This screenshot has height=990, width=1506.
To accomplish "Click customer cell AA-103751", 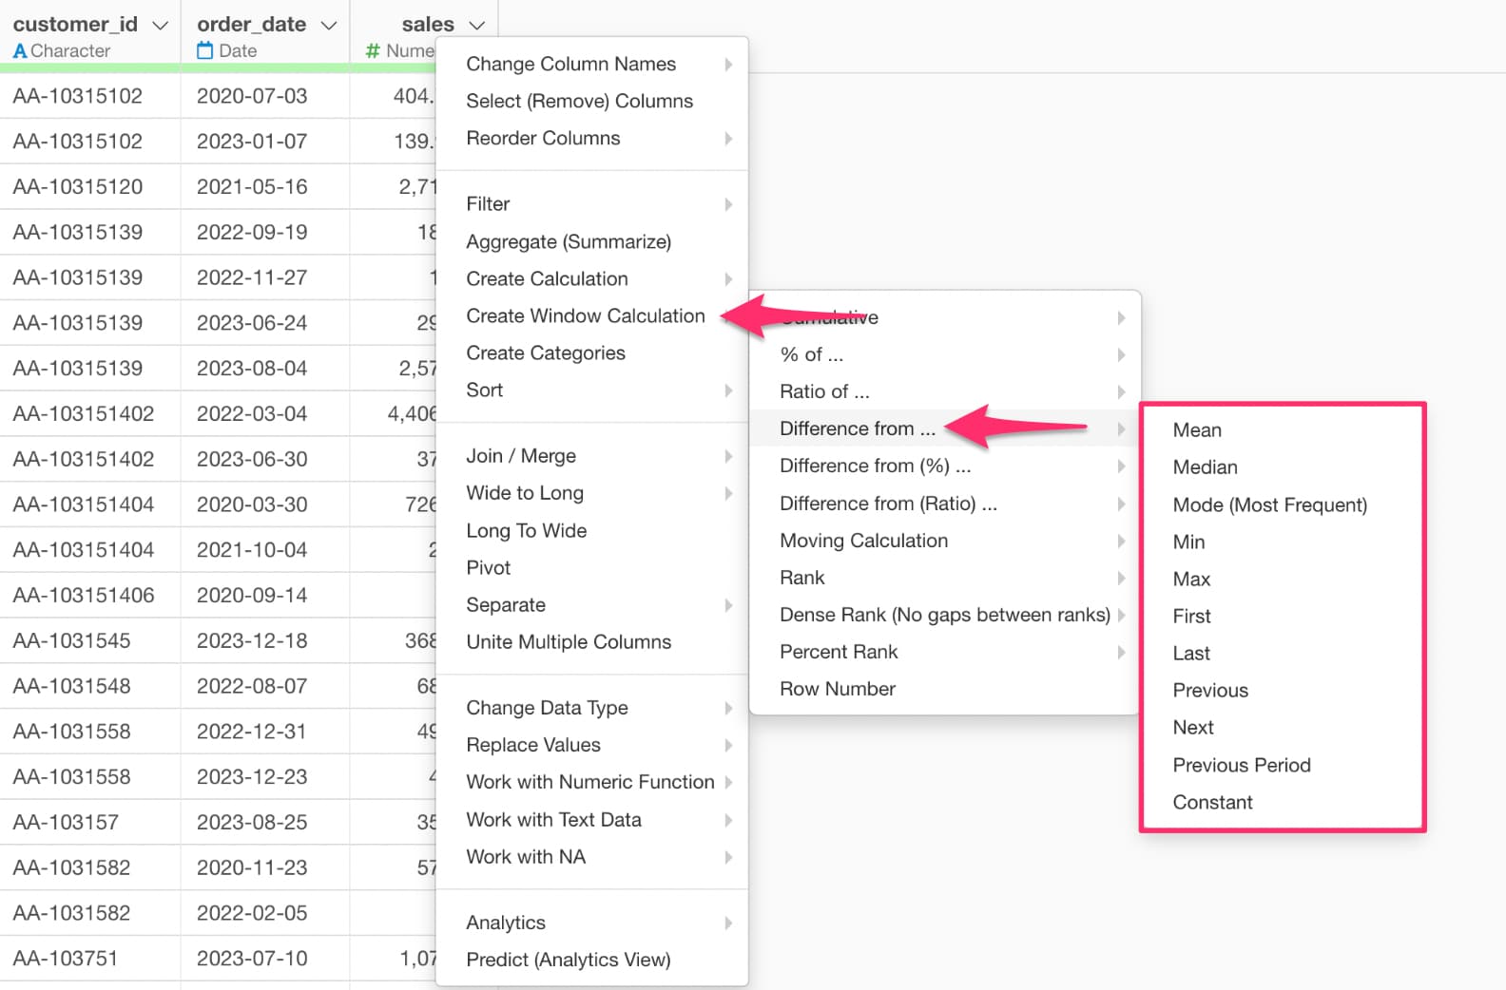I will [x=89, y=958].
